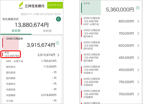
Task: Click the ログアウト button
Action: [55, 5]
